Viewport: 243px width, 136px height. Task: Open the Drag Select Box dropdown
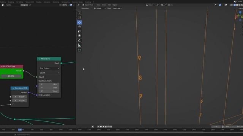coord(117,8)
